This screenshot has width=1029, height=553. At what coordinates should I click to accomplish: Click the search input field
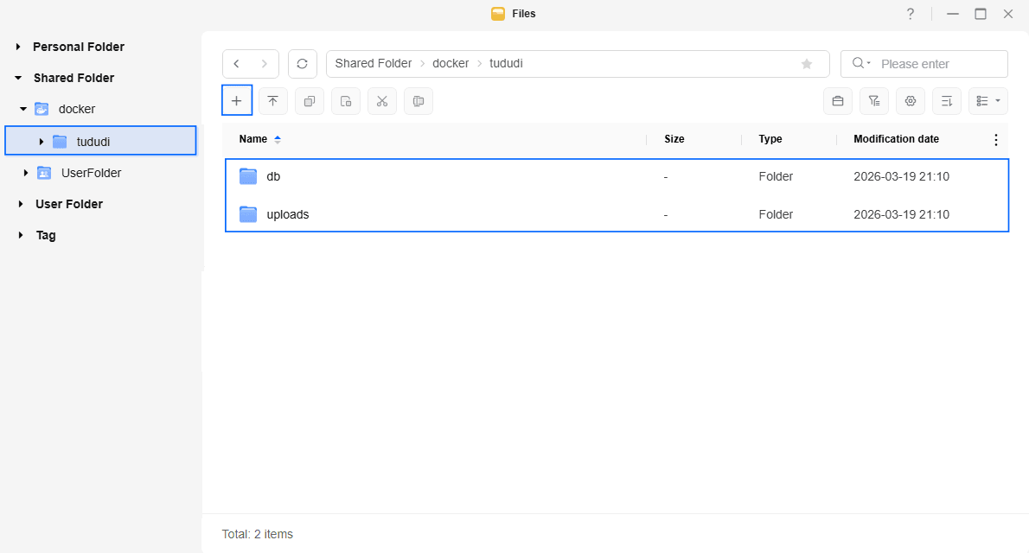pos(938,64)
